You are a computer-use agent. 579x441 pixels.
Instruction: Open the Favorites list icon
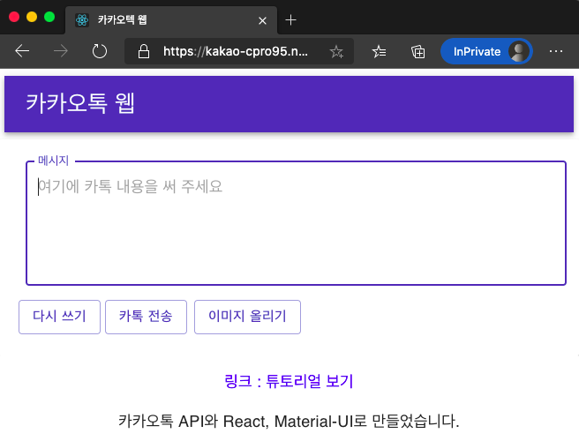point(379,52)
